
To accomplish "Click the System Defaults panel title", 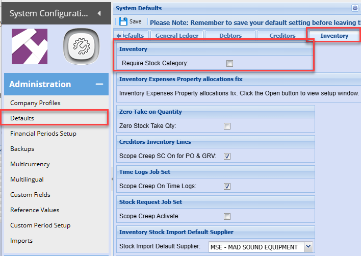I will tap(139, 8).
